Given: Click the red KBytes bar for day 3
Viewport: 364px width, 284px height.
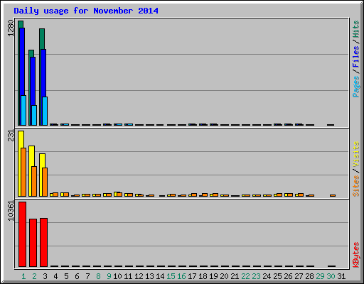Looking at the screenshot, I should point(43,242).
